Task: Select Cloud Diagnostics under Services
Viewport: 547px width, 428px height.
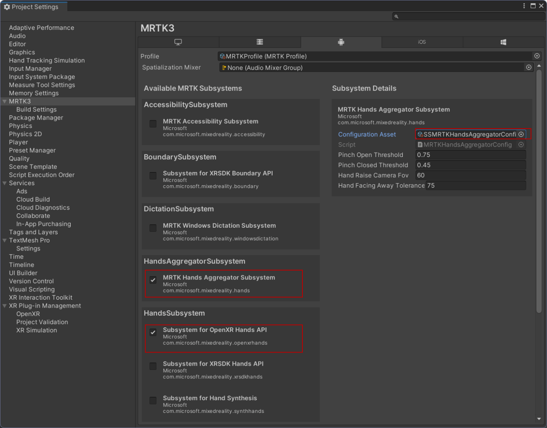Action: click(x=43, y=208)
